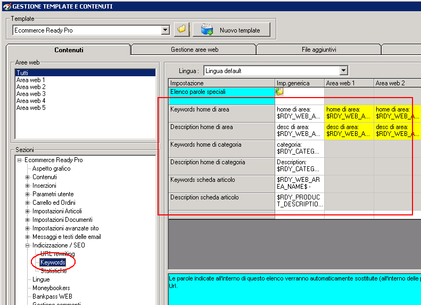Click Imp.generica column header
The width and height of the screenshot is (421, 305).
pos(300,83)
